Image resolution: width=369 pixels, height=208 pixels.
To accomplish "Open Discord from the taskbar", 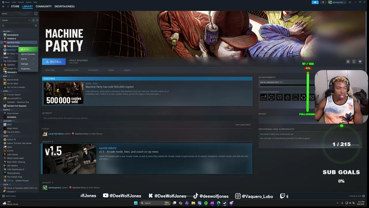I will 231,203.
